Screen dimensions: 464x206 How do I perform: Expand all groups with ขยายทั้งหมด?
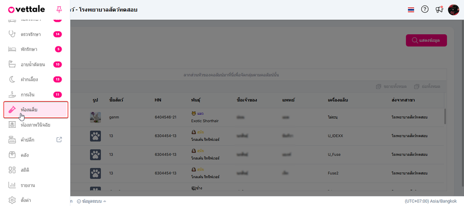click(391, 86)
